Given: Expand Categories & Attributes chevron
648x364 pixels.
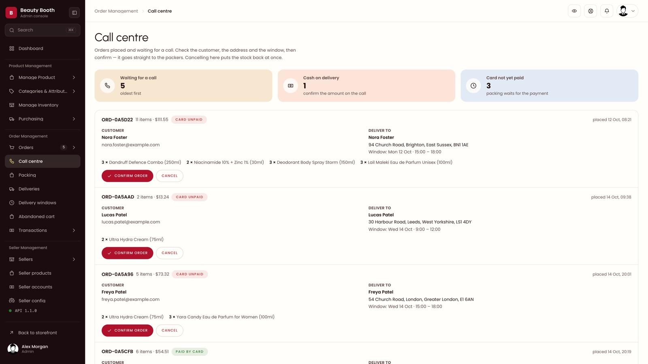Looking at the screenshot, I should pos(74,91).
